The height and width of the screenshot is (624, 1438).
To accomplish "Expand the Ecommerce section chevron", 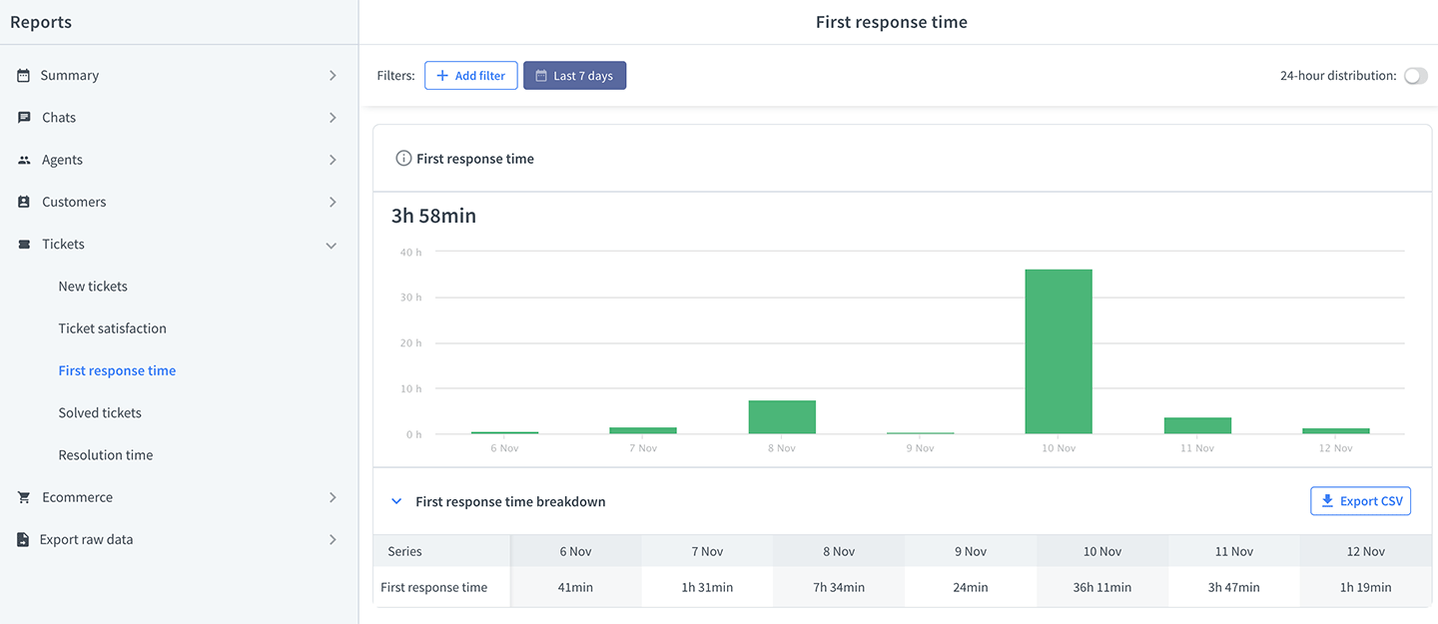I will [x=333, y=497].
